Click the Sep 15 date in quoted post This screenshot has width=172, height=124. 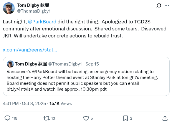click(92, 64)
